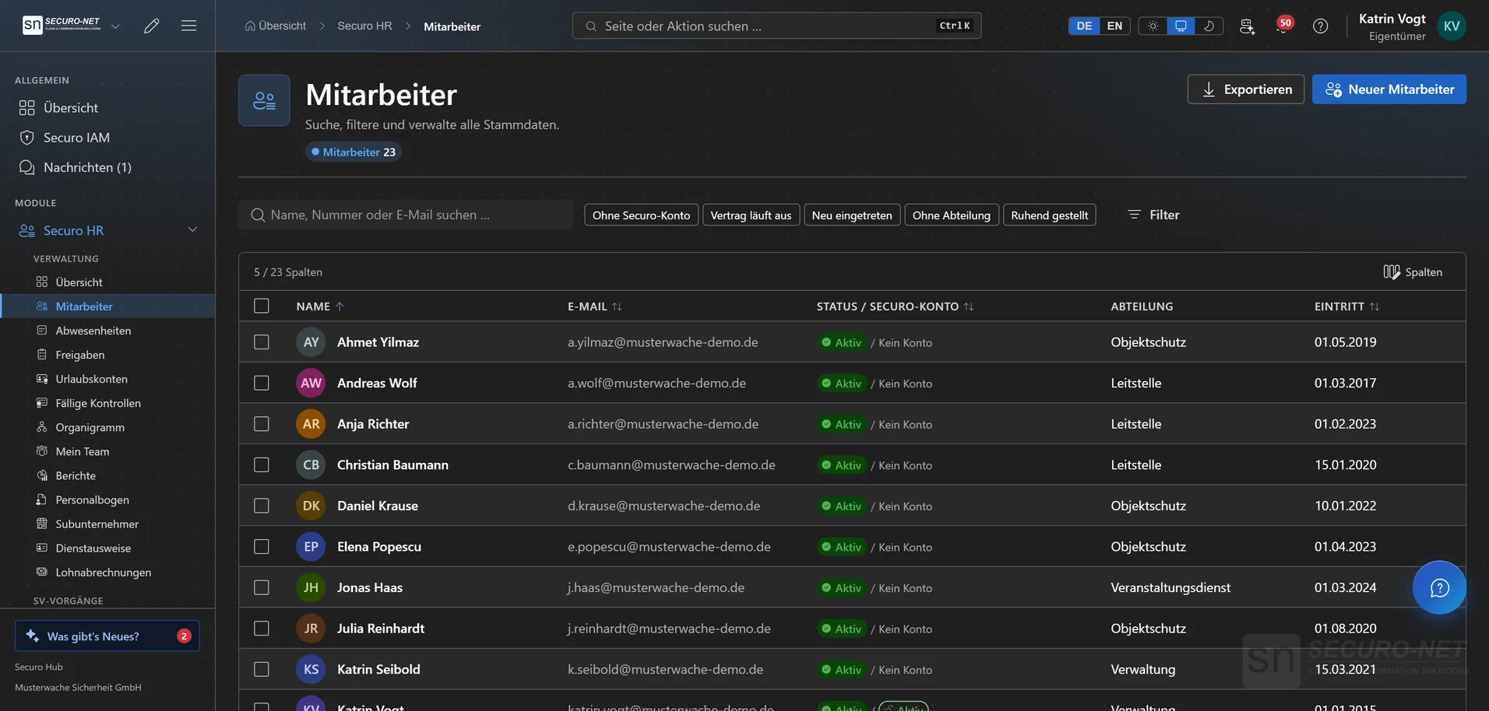Viewport: 1489px width, 711px height.
Task: Click the global search bar
Action: click(776, 26)
